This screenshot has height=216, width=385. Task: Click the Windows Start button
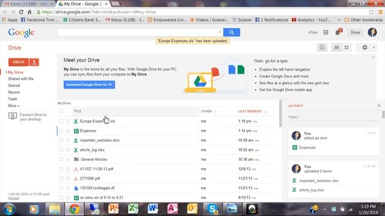click(x=10, y=209)
